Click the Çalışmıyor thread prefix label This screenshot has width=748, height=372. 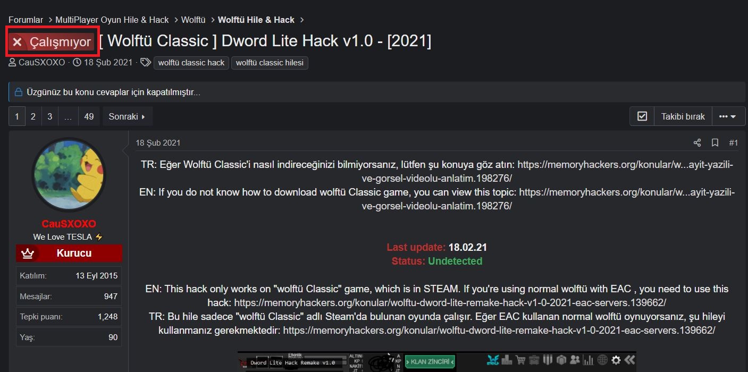pyautogui.click(x=52, y=41)
